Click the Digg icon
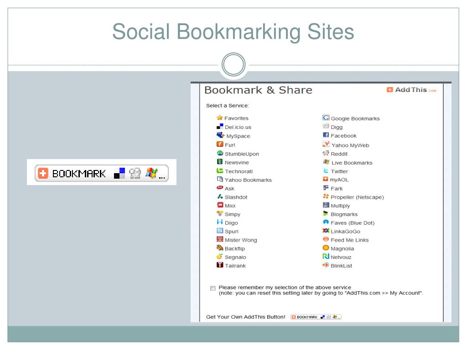 [x=326, y=126]
